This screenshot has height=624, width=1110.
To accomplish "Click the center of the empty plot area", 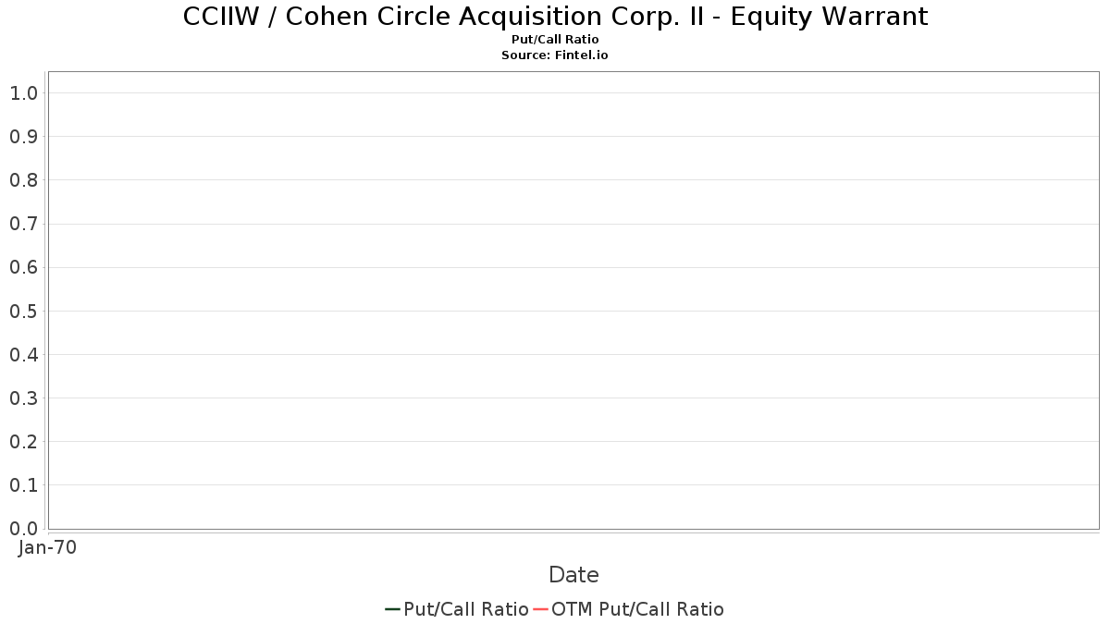I will [x=573, y=300].
